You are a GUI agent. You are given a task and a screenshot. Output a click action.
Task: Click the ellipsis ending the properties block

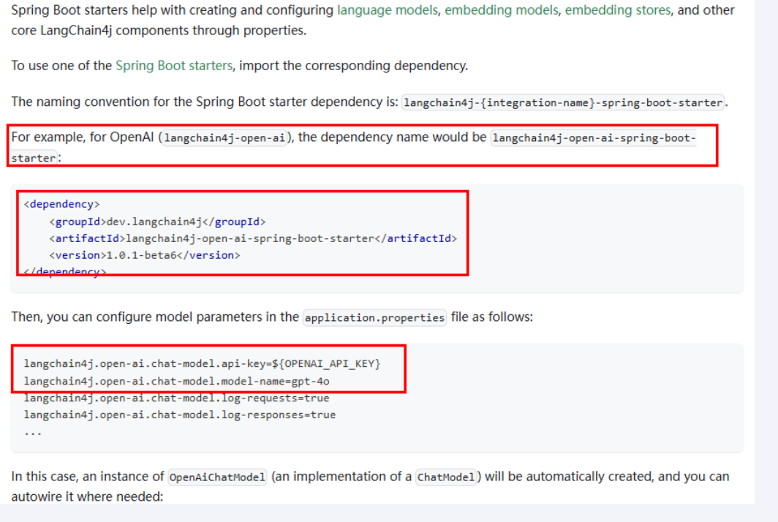(32, 431)
